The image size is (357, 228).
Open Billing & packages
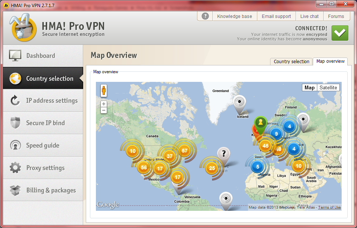click(x=43, y=190)
